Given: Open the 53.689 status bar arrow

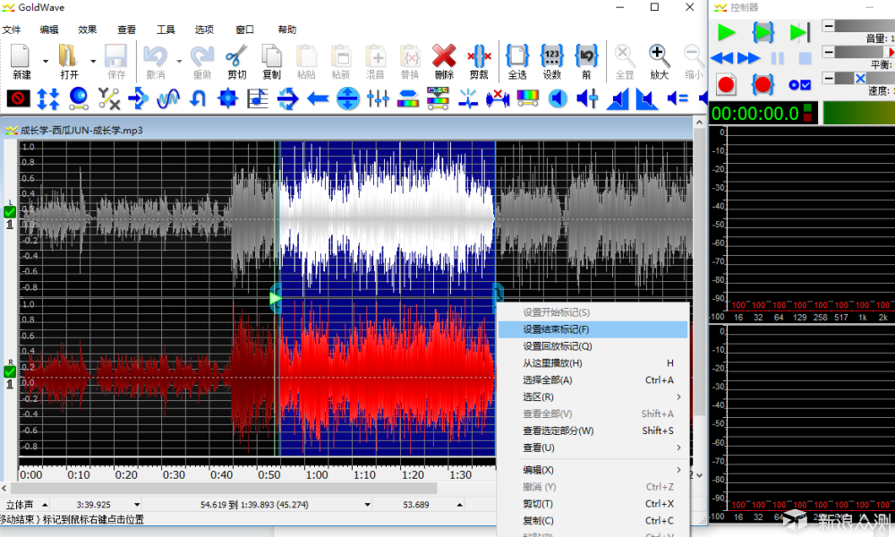Looking at the screenshot, I should 459,505.
